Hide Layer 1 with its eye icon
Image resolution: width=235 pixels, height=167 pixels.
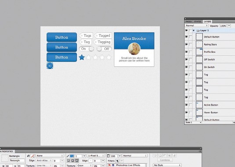pyautogui.click(x=186, y=30)
